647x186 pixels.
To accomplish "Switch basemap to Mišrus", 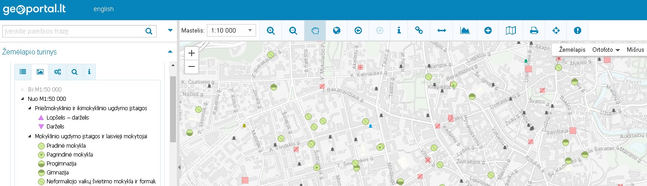I will click(x=635, y=50).
